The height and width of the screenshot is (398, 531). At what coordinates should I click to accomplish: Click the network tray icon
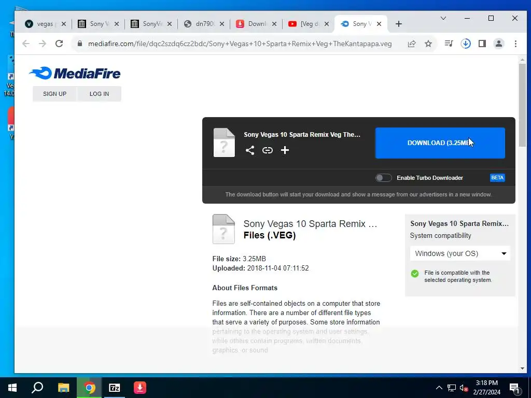(x=452, y=388)
